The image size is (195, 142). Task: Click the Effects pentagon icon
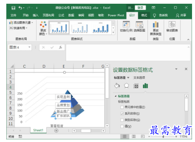[x=126, y=86]
